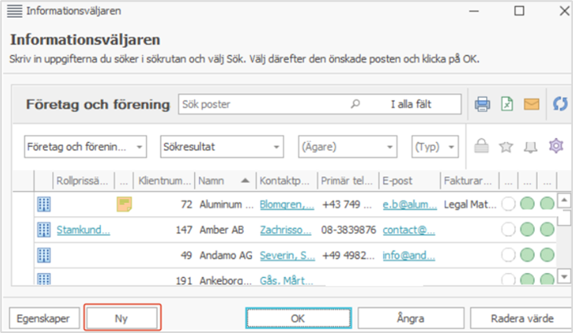Open the purple settings gear icon
The image size is (573, 333).
[556, 146]
